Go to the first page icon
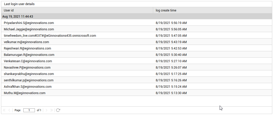Image resolution: width=273 pixels, height=115 pixels. 4,110
